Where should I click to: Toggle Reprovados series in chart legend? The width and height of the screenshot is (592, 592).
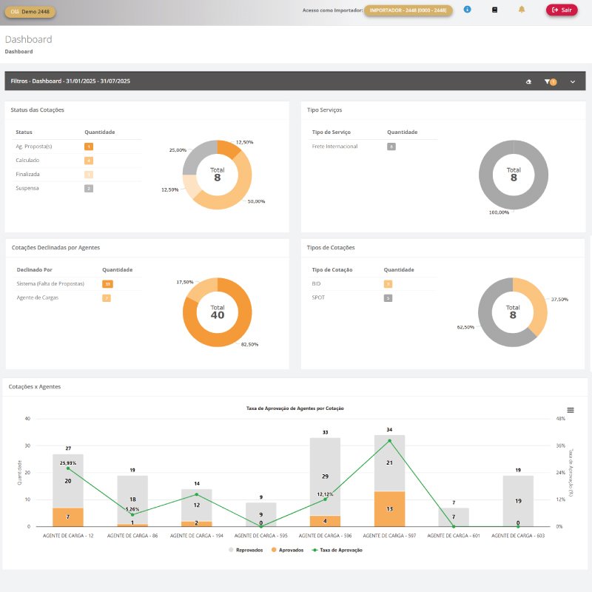click(x=248, y=550)
